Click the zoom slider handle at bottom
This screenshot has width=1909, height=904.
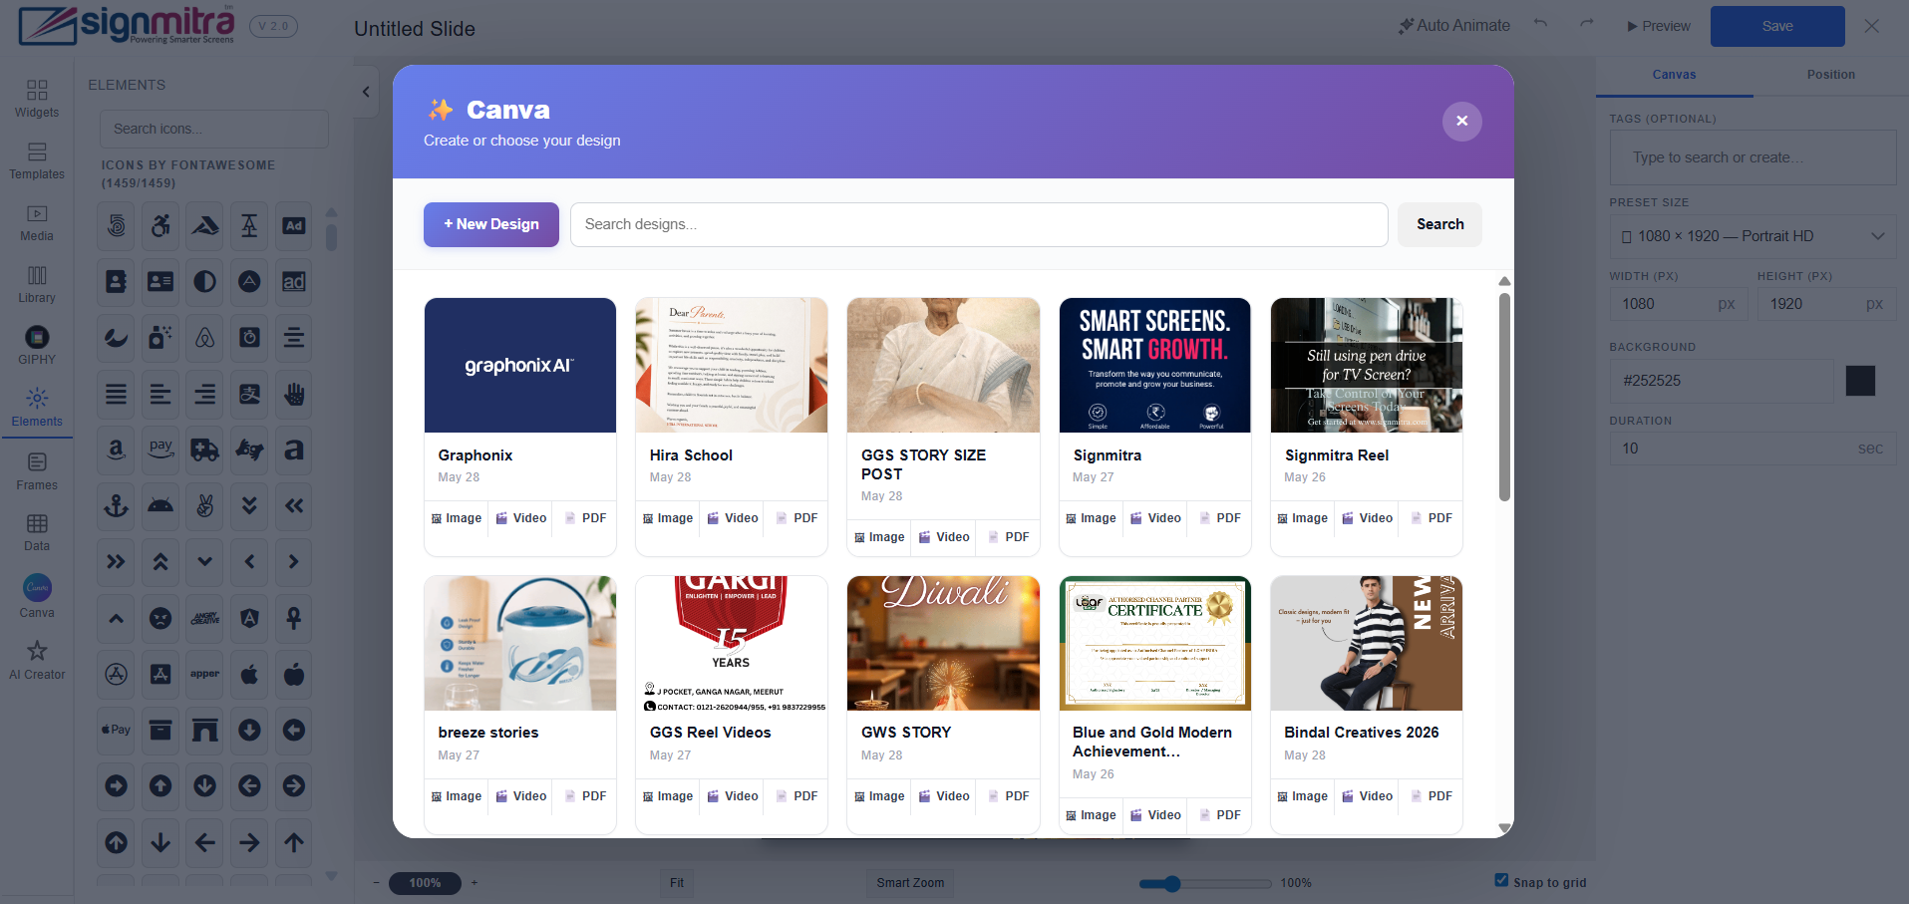(1172, 883)
